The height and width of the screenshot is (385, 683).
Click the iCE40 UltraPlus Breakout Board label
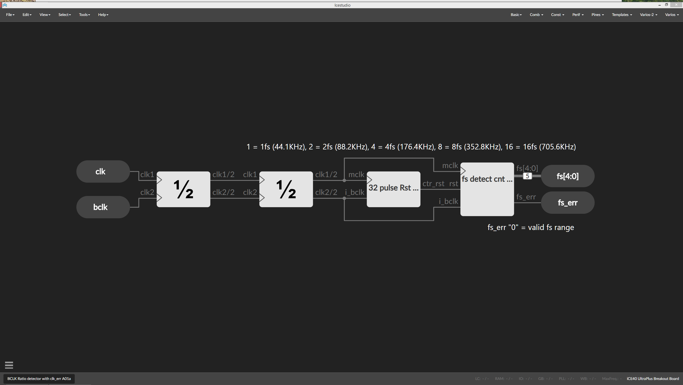652,378
